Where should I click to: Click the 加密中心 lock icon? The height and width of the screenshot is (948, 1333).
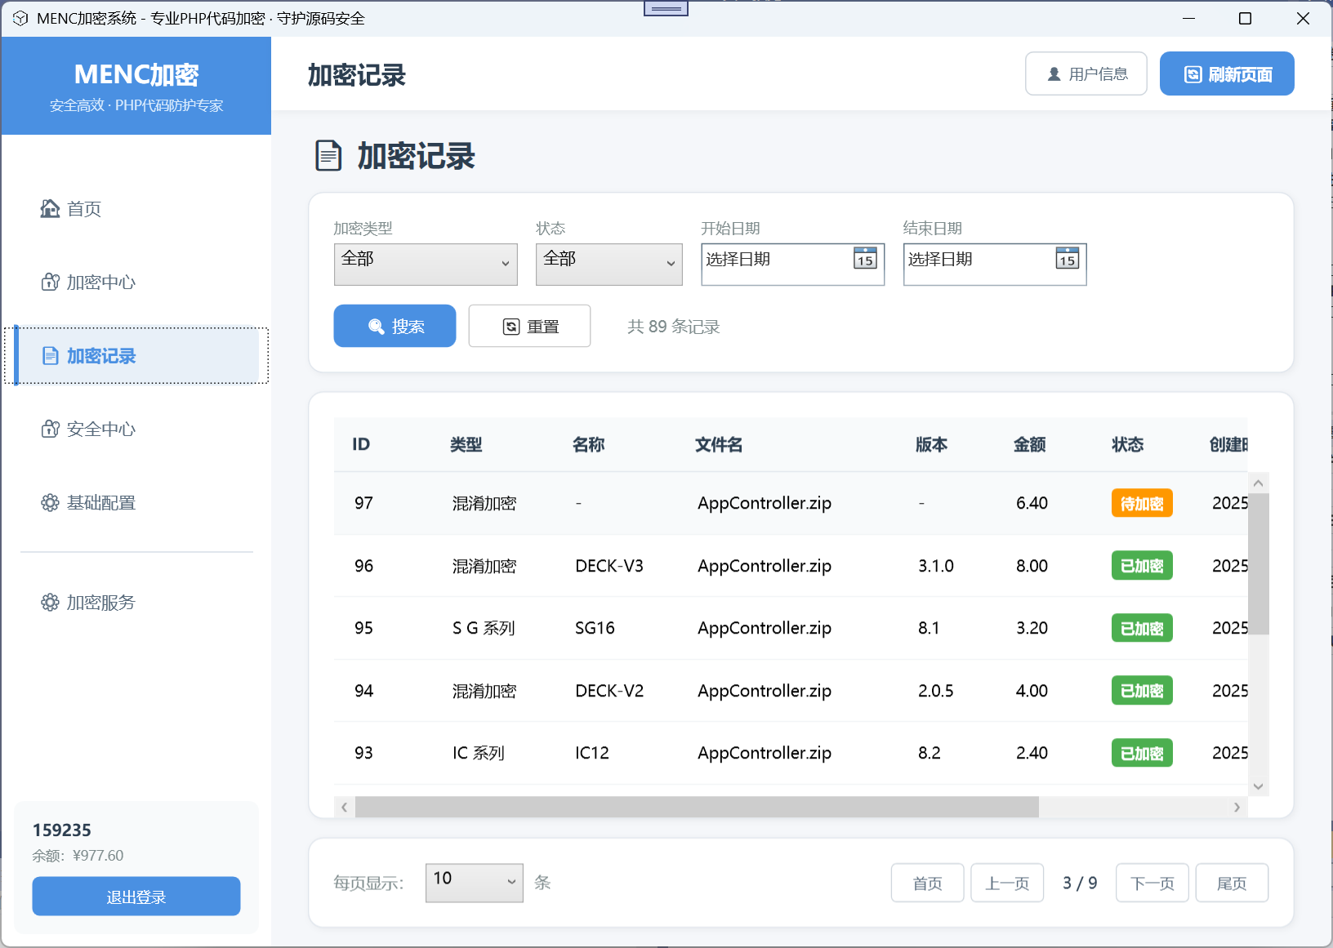click(50, 283)
